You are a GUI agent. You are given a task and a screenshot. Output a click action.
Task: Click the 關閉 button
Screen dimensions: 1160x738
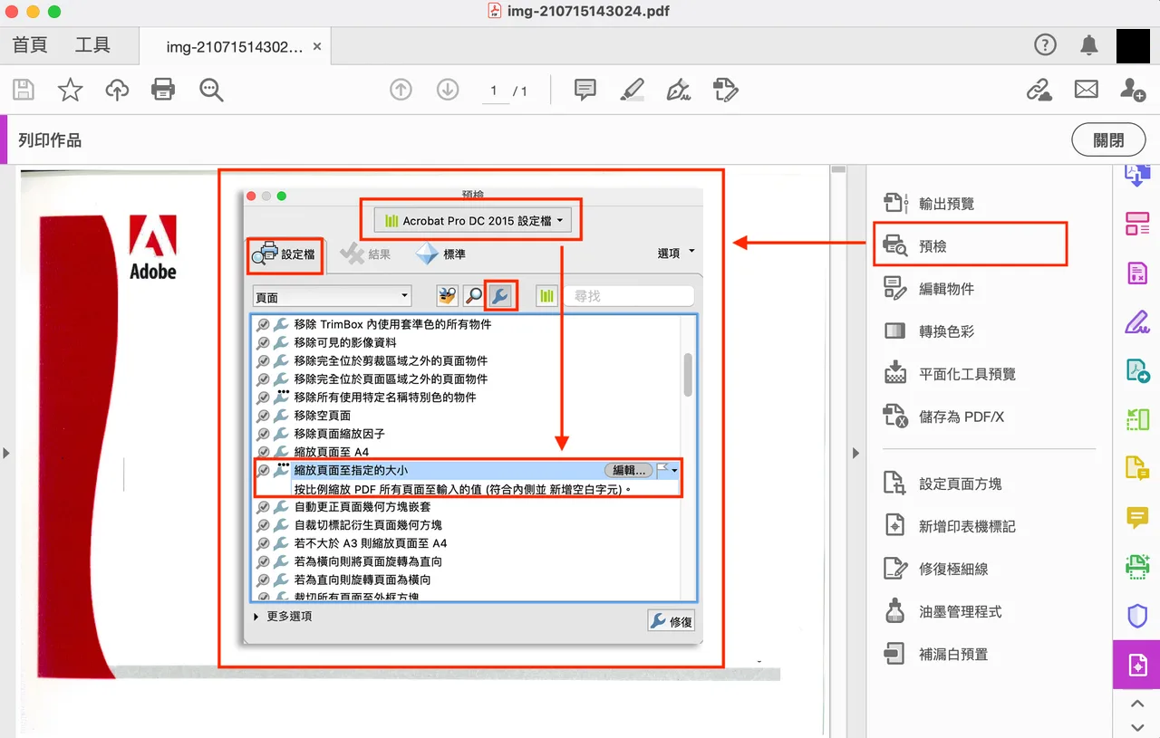[x=1108, y=140]
